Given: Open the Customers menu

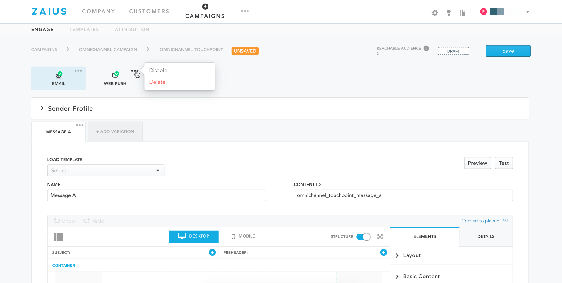Looking at the screenshot, I should click(x=149, y=11).
